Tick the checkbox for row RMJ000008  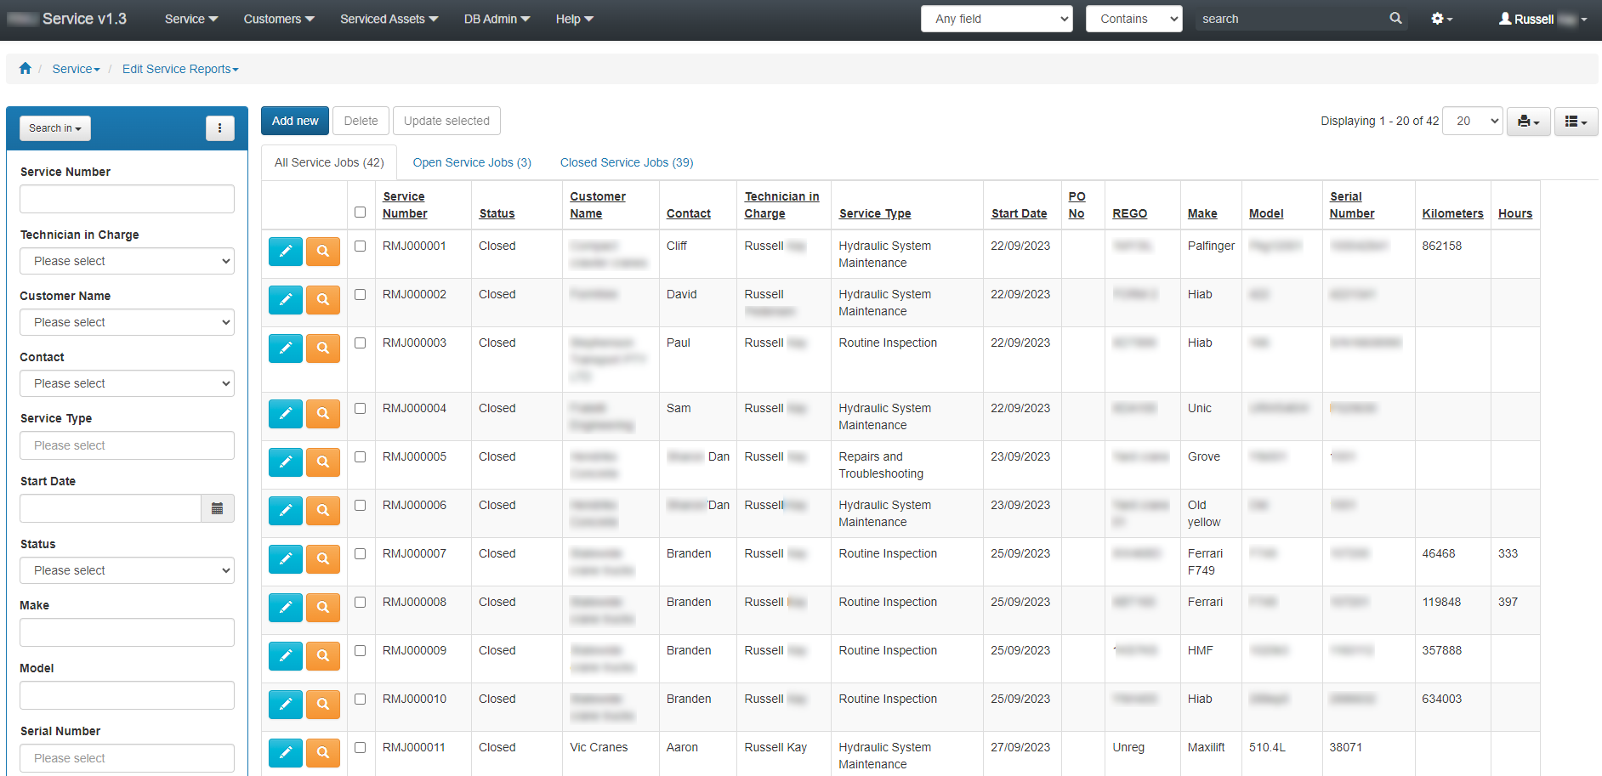(x=360, y=603)
